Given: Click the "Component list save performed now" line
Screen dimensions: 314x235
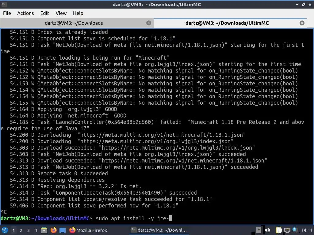Looking at the screenshot, I should coord(94,205).
